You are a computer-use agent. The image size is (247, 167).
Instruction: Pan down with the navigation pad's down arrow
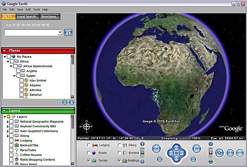[176, 159]
